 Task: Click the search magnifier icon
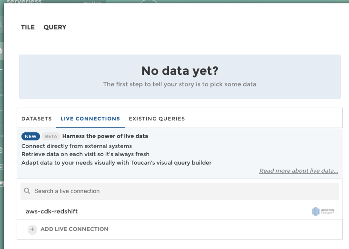pos(27,191)
